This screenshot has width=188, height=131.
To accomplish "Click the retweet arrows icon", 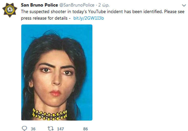I will point(51,129).
